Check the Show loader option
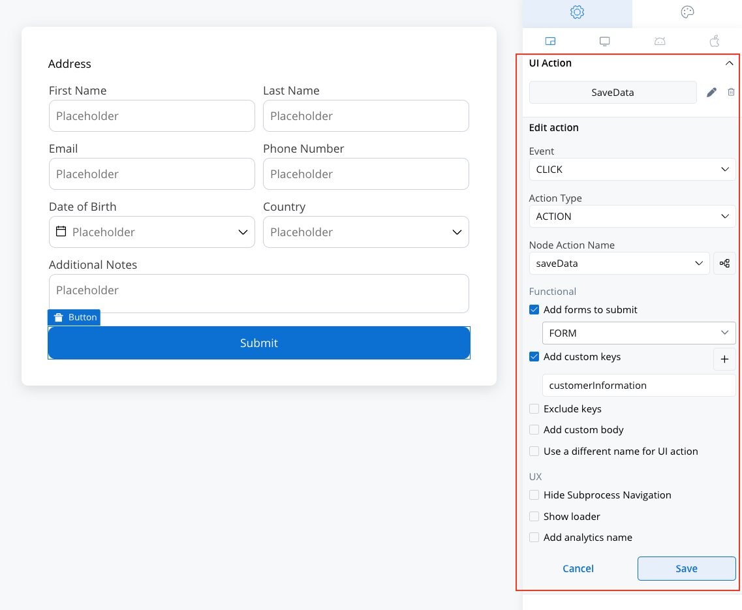Viewport: 742px width, 610px height. (x=534, y=516)
